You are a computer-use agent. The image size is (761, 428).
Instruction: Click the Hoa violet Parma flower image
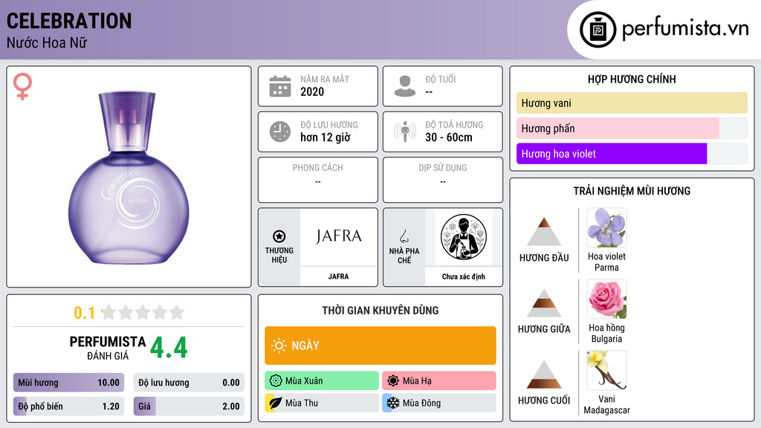pyautogui.click(x=606, y=227)
